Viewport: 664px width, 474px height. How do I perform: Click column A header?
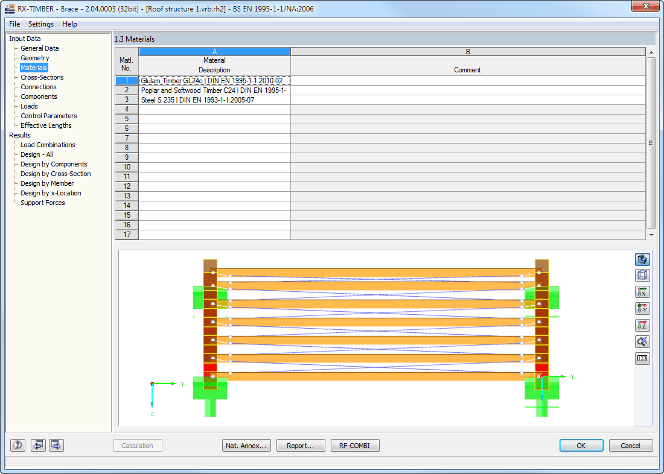[215, 52]
